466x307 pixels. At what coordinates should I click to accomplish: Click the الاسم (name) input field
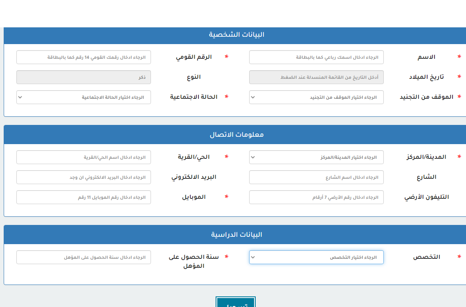pos(316,57)
